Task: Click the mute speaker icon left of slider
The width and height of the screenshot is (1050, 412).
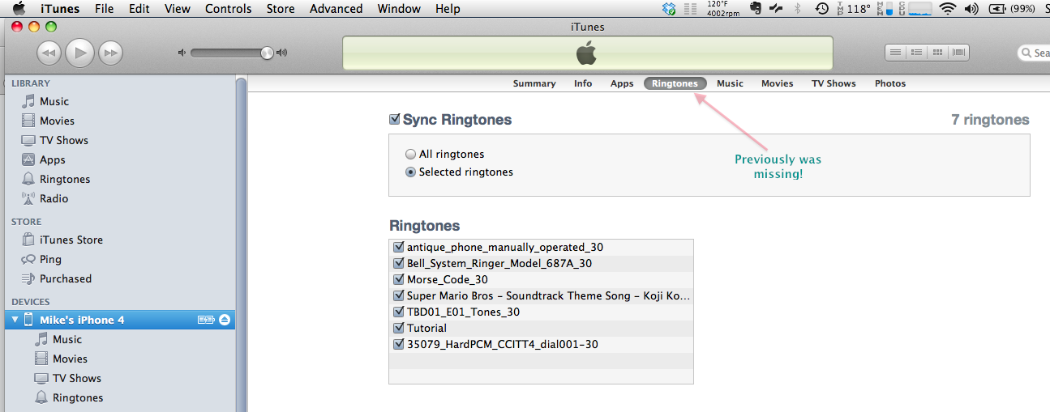Action: [x=182, y=53]
